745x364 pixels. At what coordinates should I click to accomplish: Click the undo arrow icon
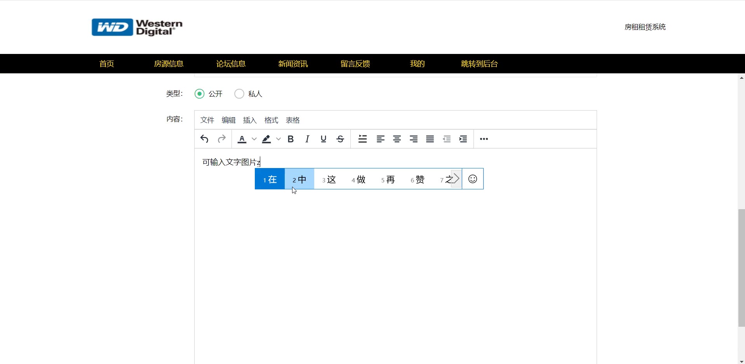[204, 139]
